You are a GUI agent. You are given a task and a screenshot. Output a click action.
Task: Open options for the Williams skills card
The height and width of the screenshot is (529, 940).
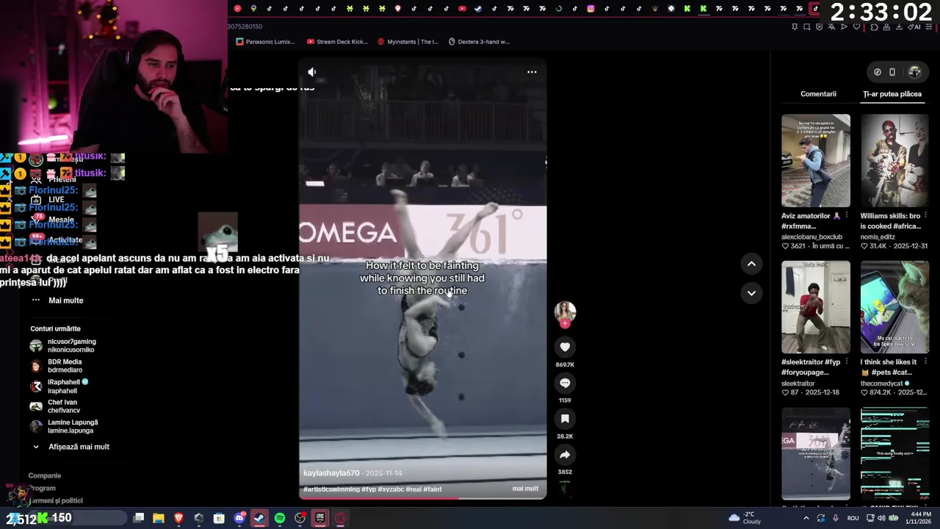[925, 216]
